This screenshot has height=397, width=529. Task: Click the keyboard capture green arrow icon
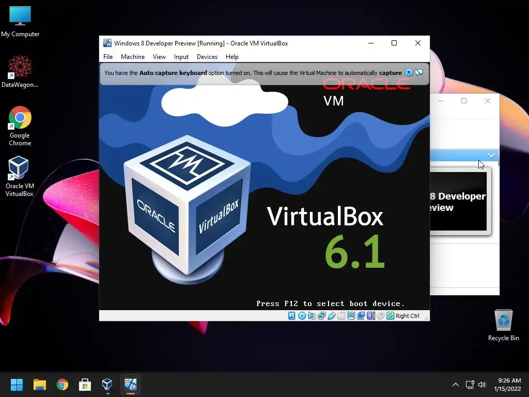pos(391,316)
